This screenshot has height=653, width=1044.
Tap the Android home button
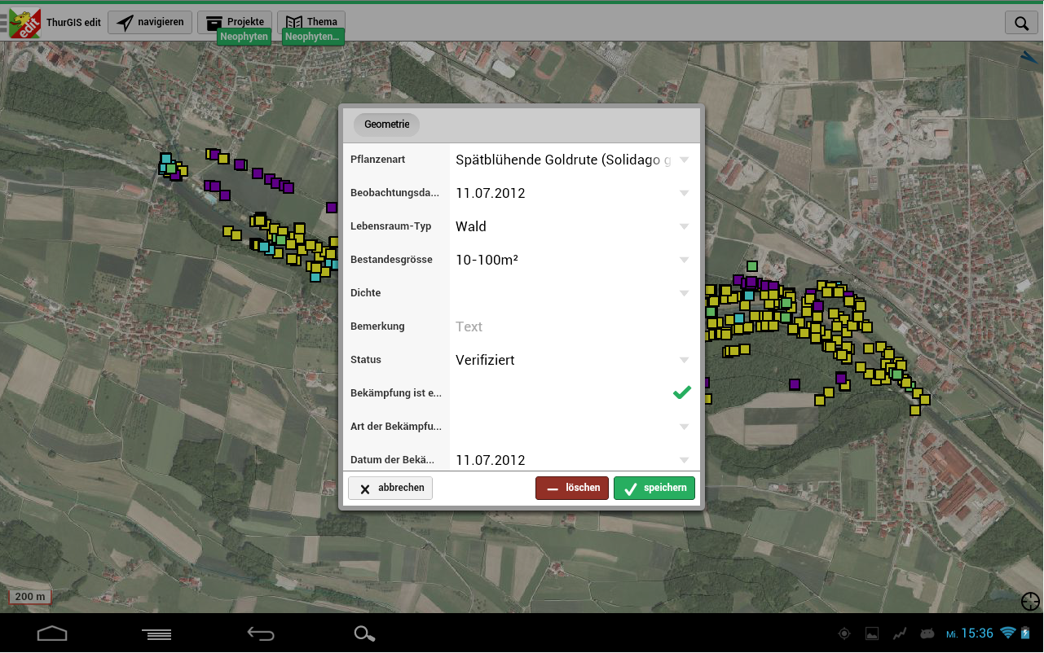point(51,633)
